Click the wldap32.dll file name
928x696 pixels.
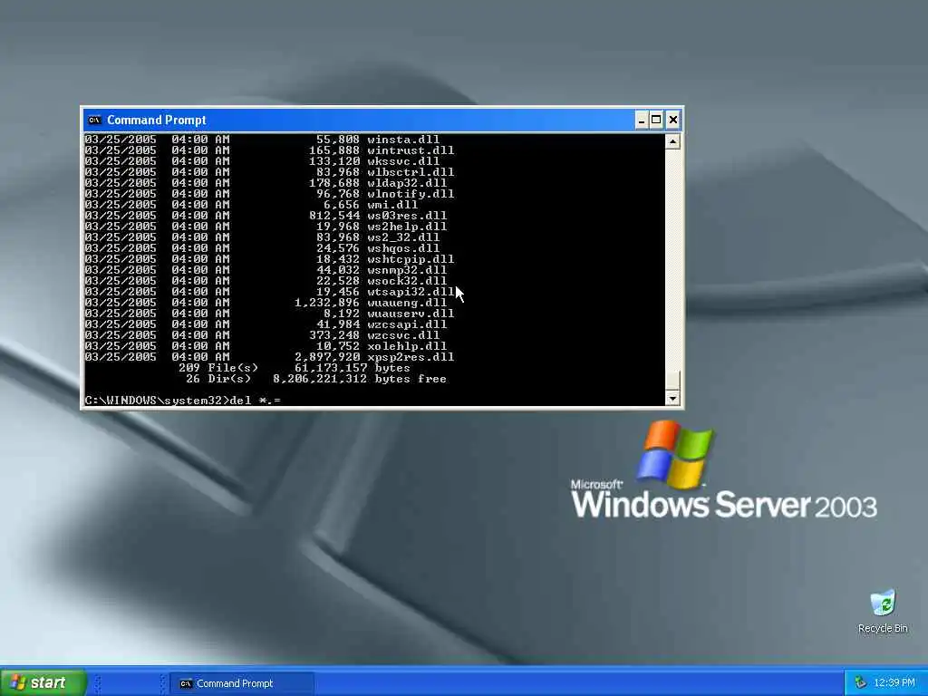click(407, 183)
